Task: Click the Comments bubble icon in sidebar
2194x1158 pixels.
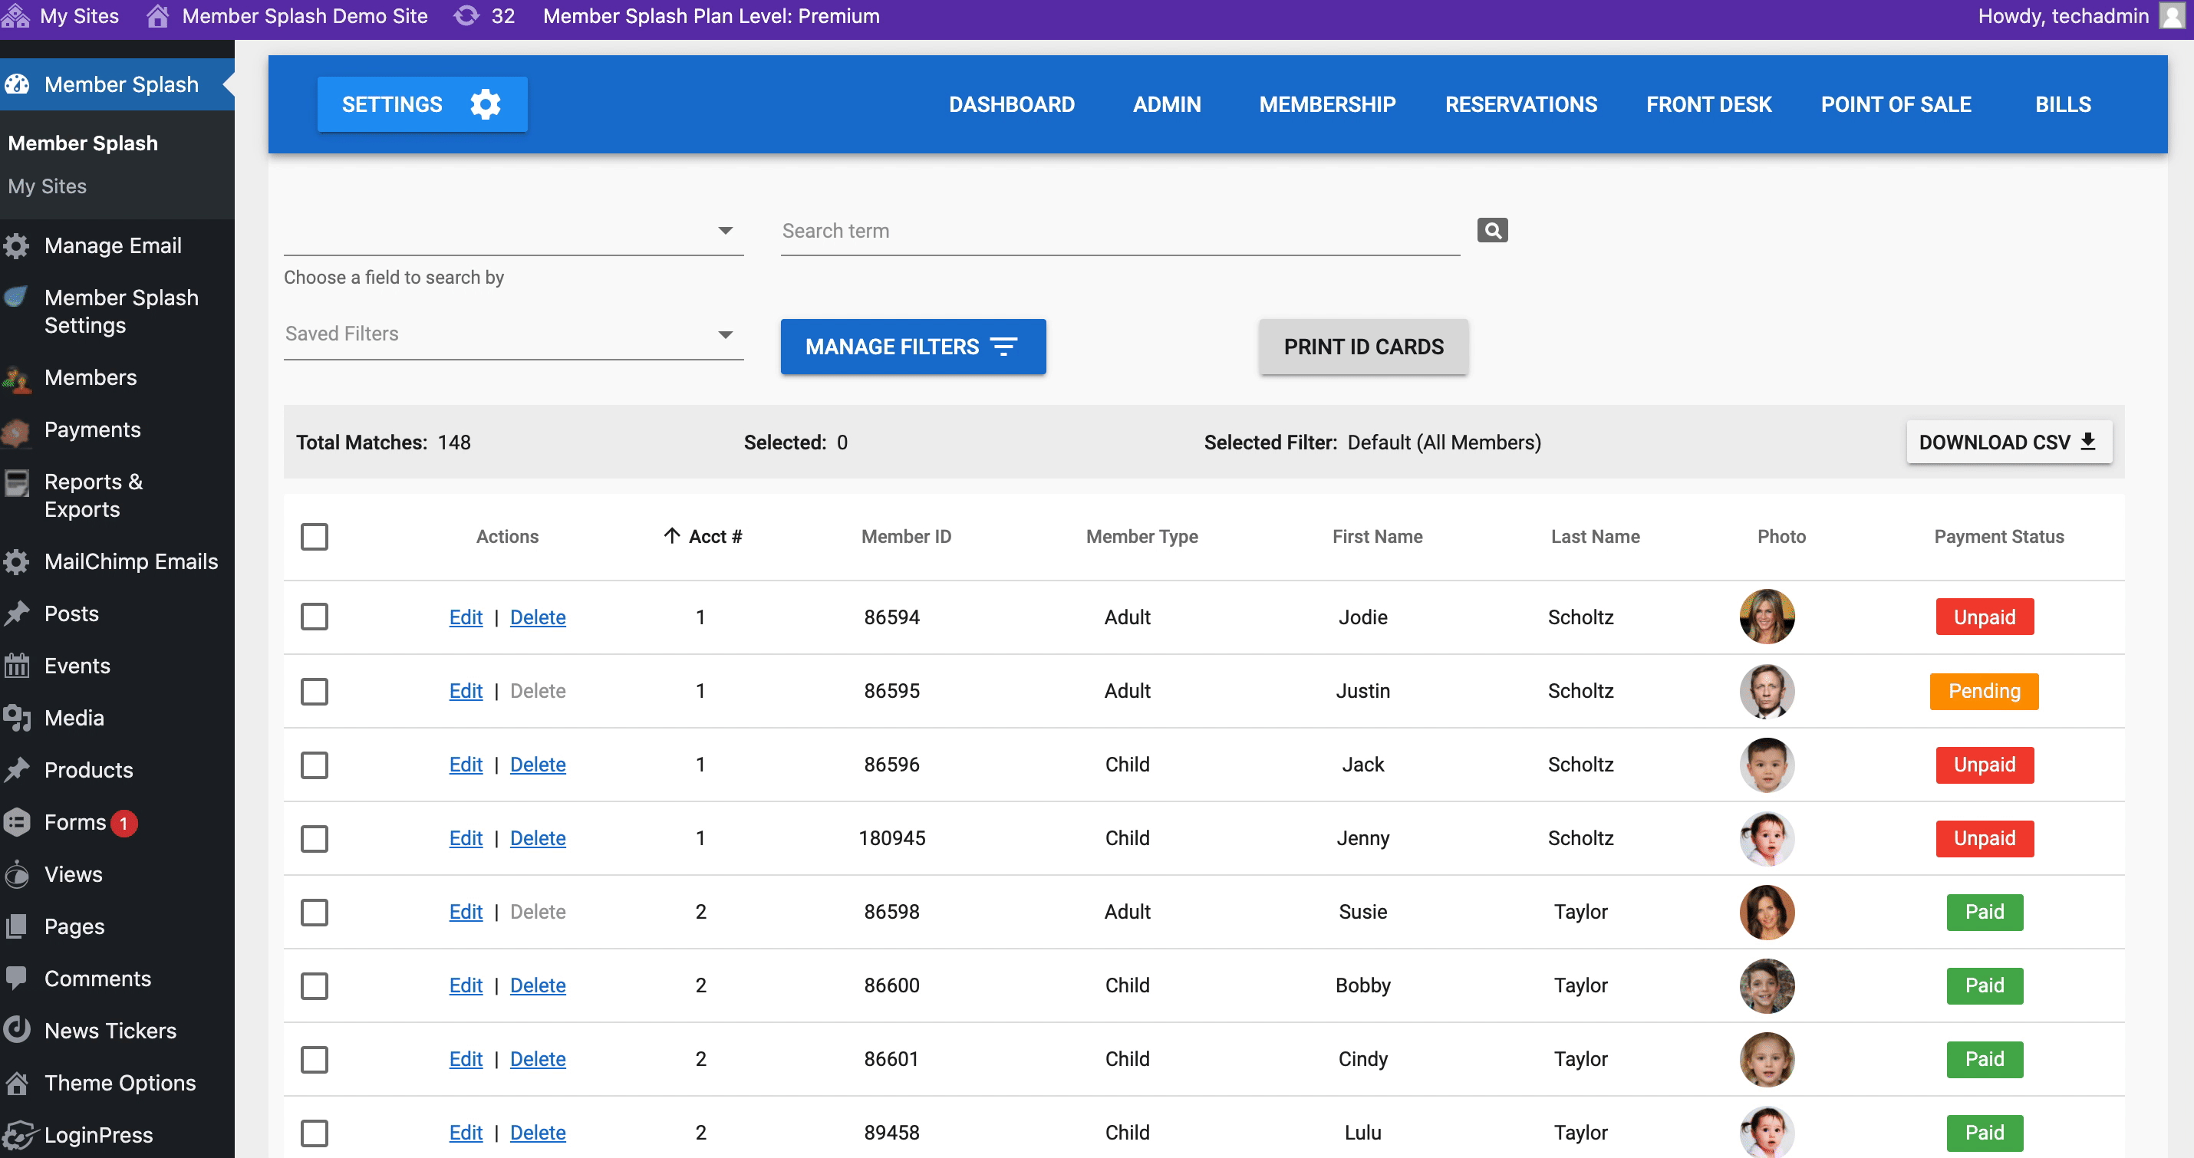Action: pos(17,978)
